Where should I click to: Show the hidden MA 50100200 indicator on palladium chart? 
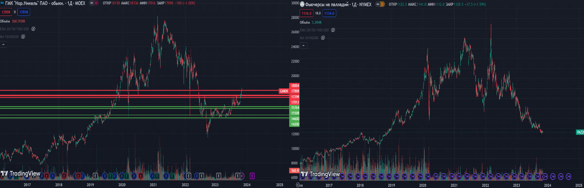pyautogui.click(x=323, y=38)
